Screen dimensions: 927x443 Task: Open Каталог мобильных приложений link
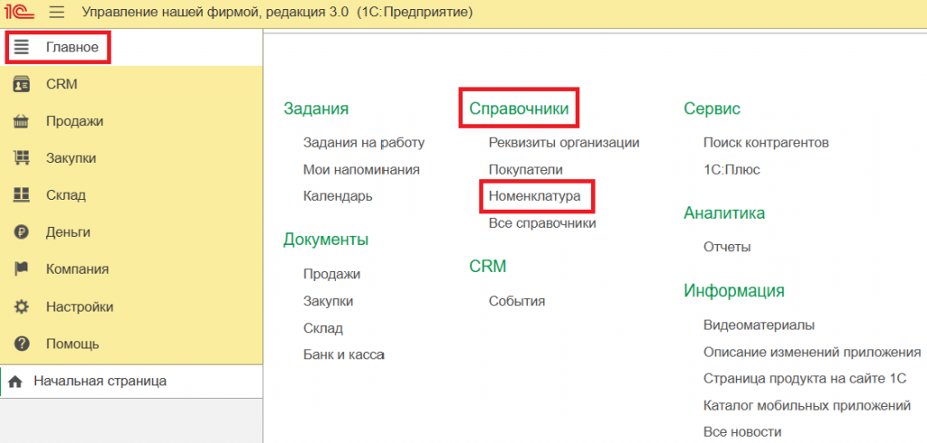click(807, 406)
